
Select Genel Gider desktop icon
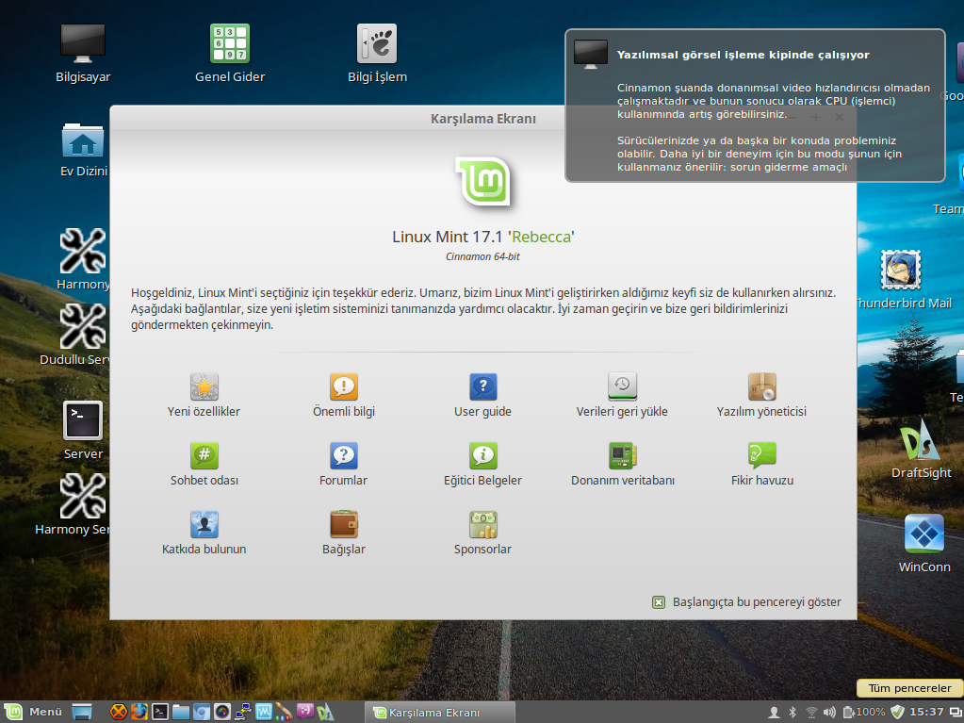click(230, 43)
